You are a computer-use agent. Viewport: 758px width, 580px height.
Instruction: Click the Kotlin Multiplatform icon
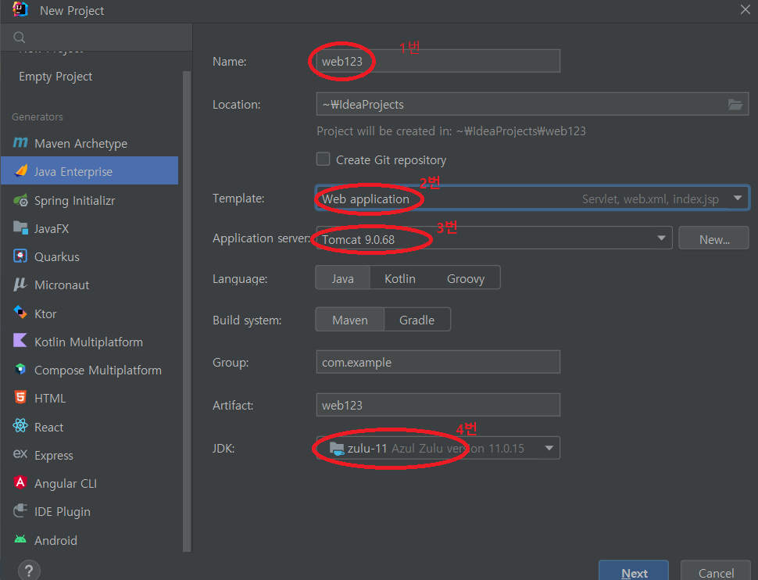(x=20, y=341)
